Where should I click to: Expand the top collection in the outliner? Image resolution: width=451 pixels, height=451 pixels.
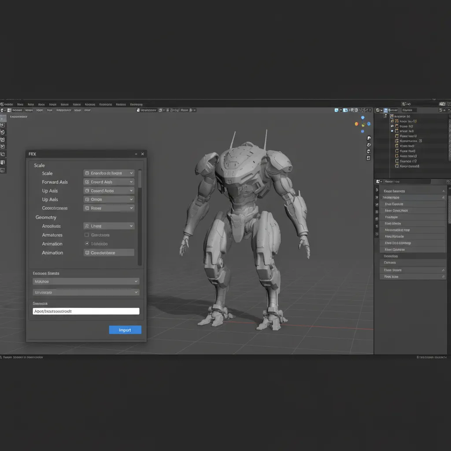click(x=385, y=116)
